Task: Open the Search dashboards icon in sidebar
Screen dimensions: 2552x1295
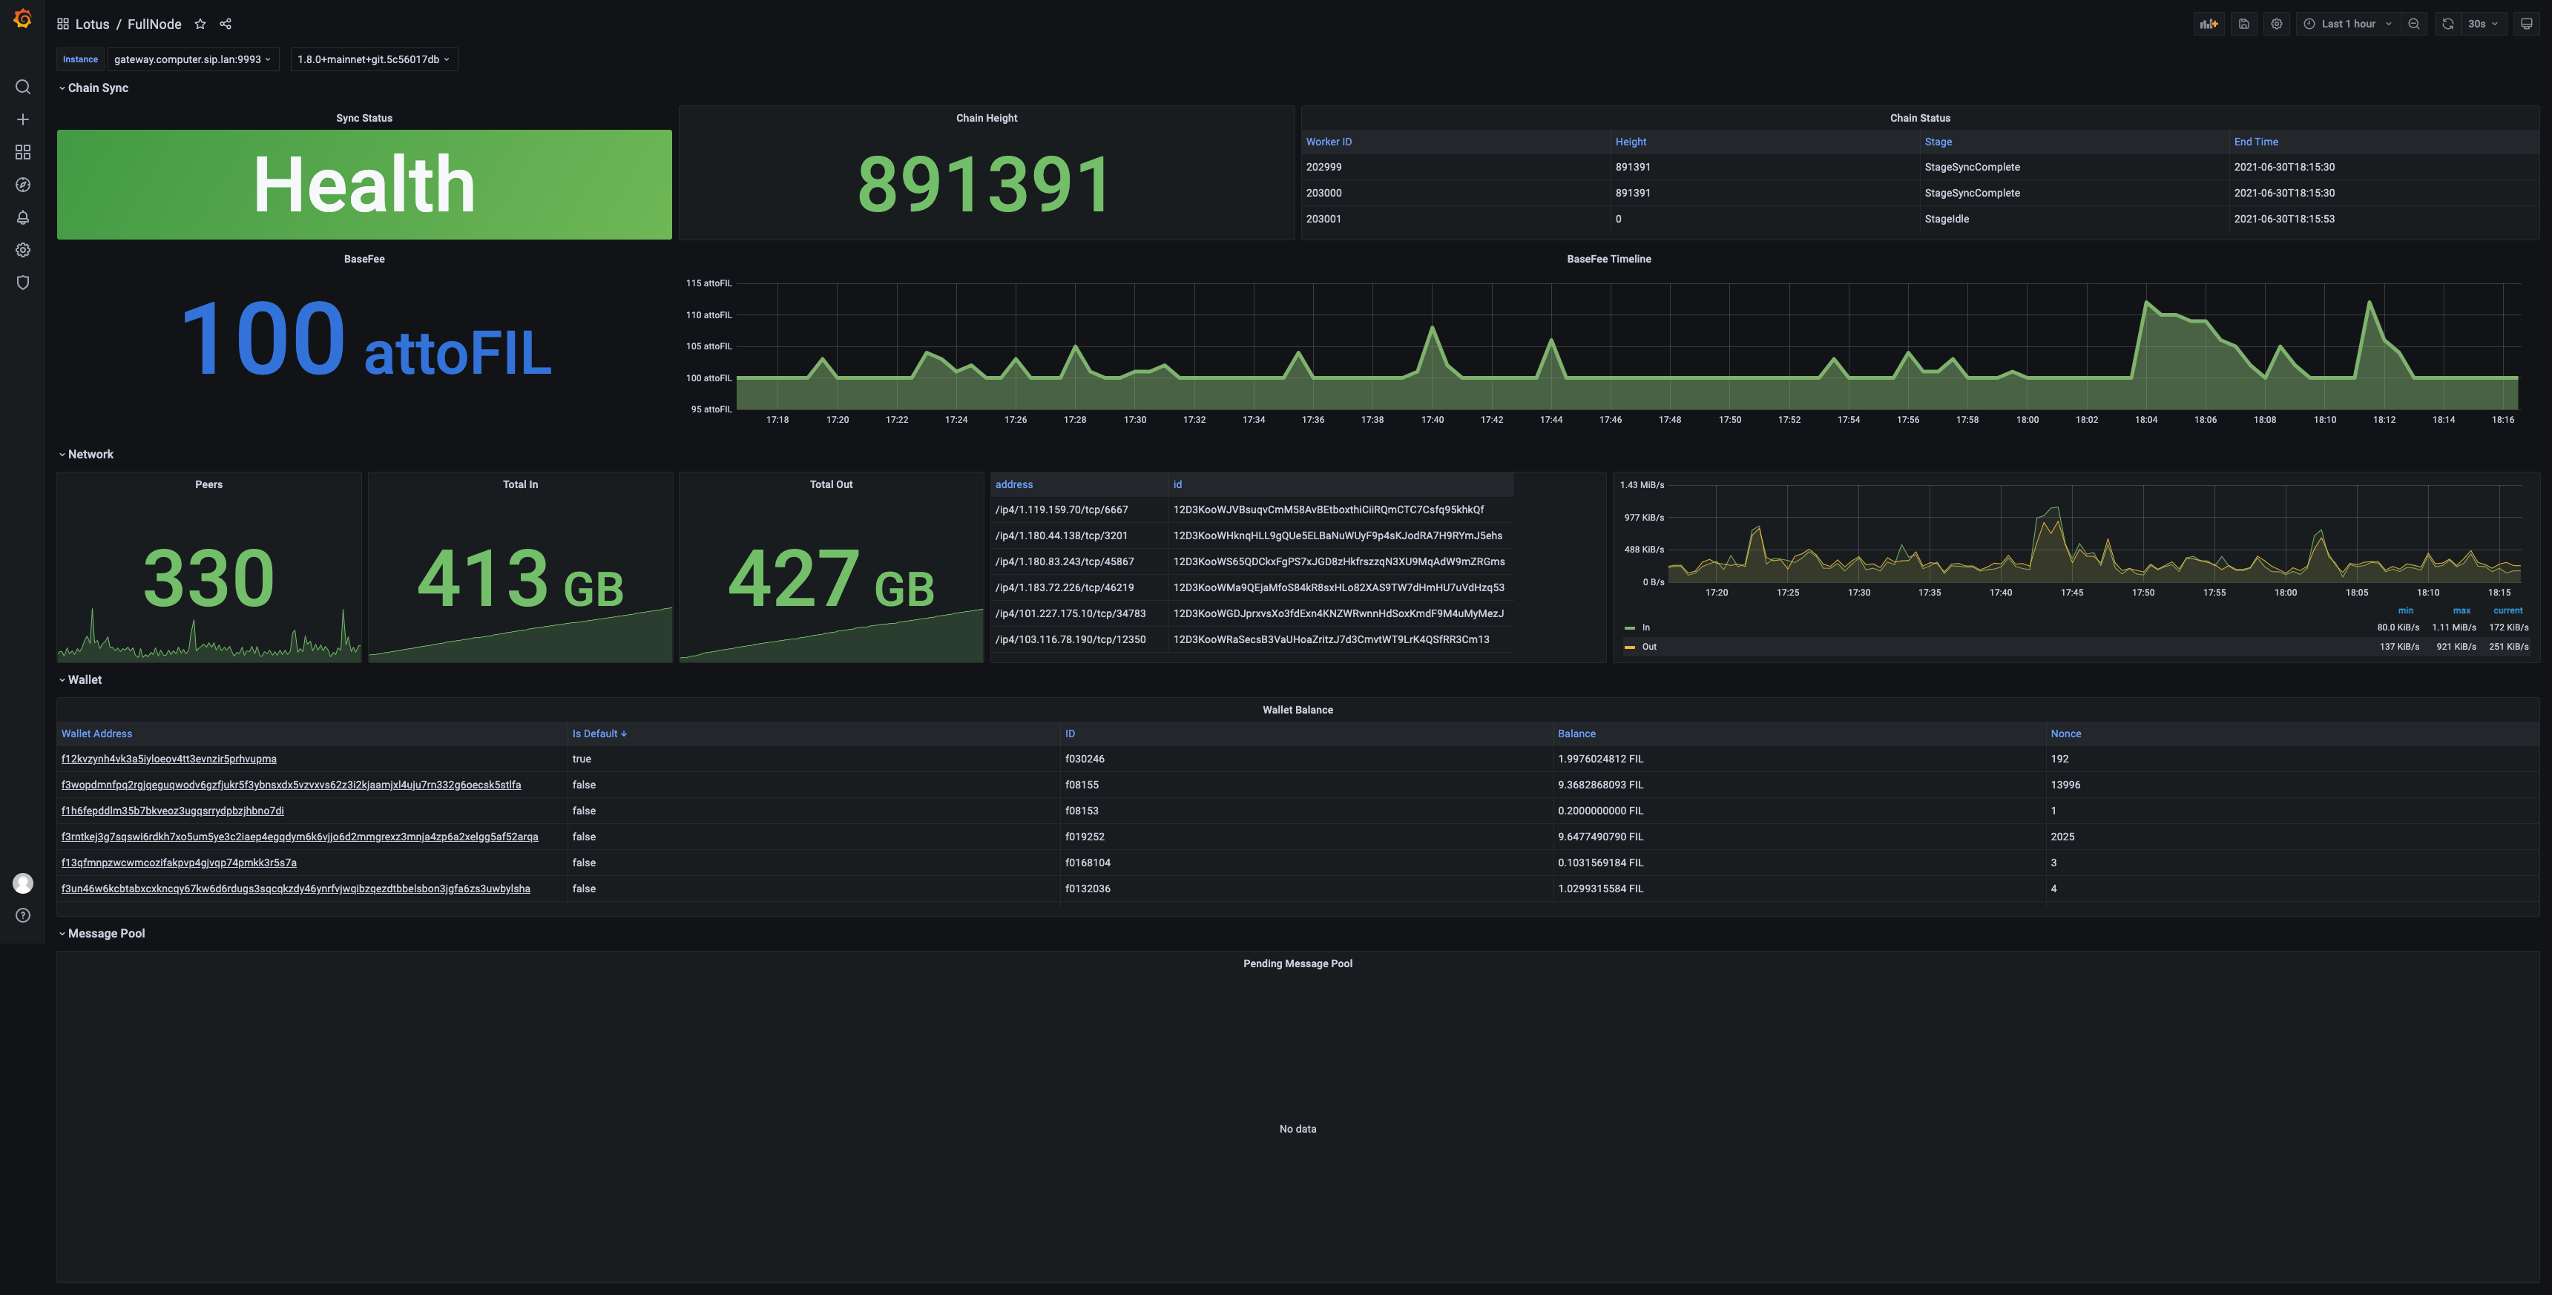Action: [23, 88]
